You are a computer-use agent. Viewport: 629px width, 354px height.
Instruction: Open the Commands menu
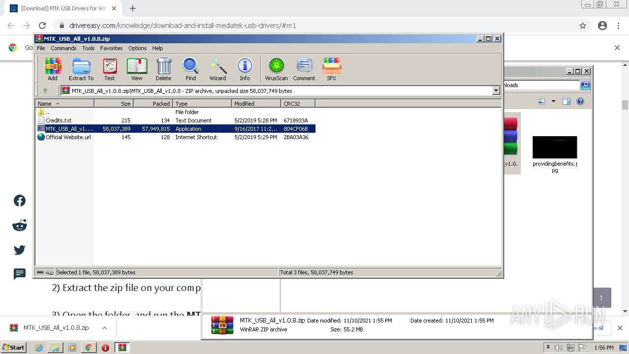point(63,48)
